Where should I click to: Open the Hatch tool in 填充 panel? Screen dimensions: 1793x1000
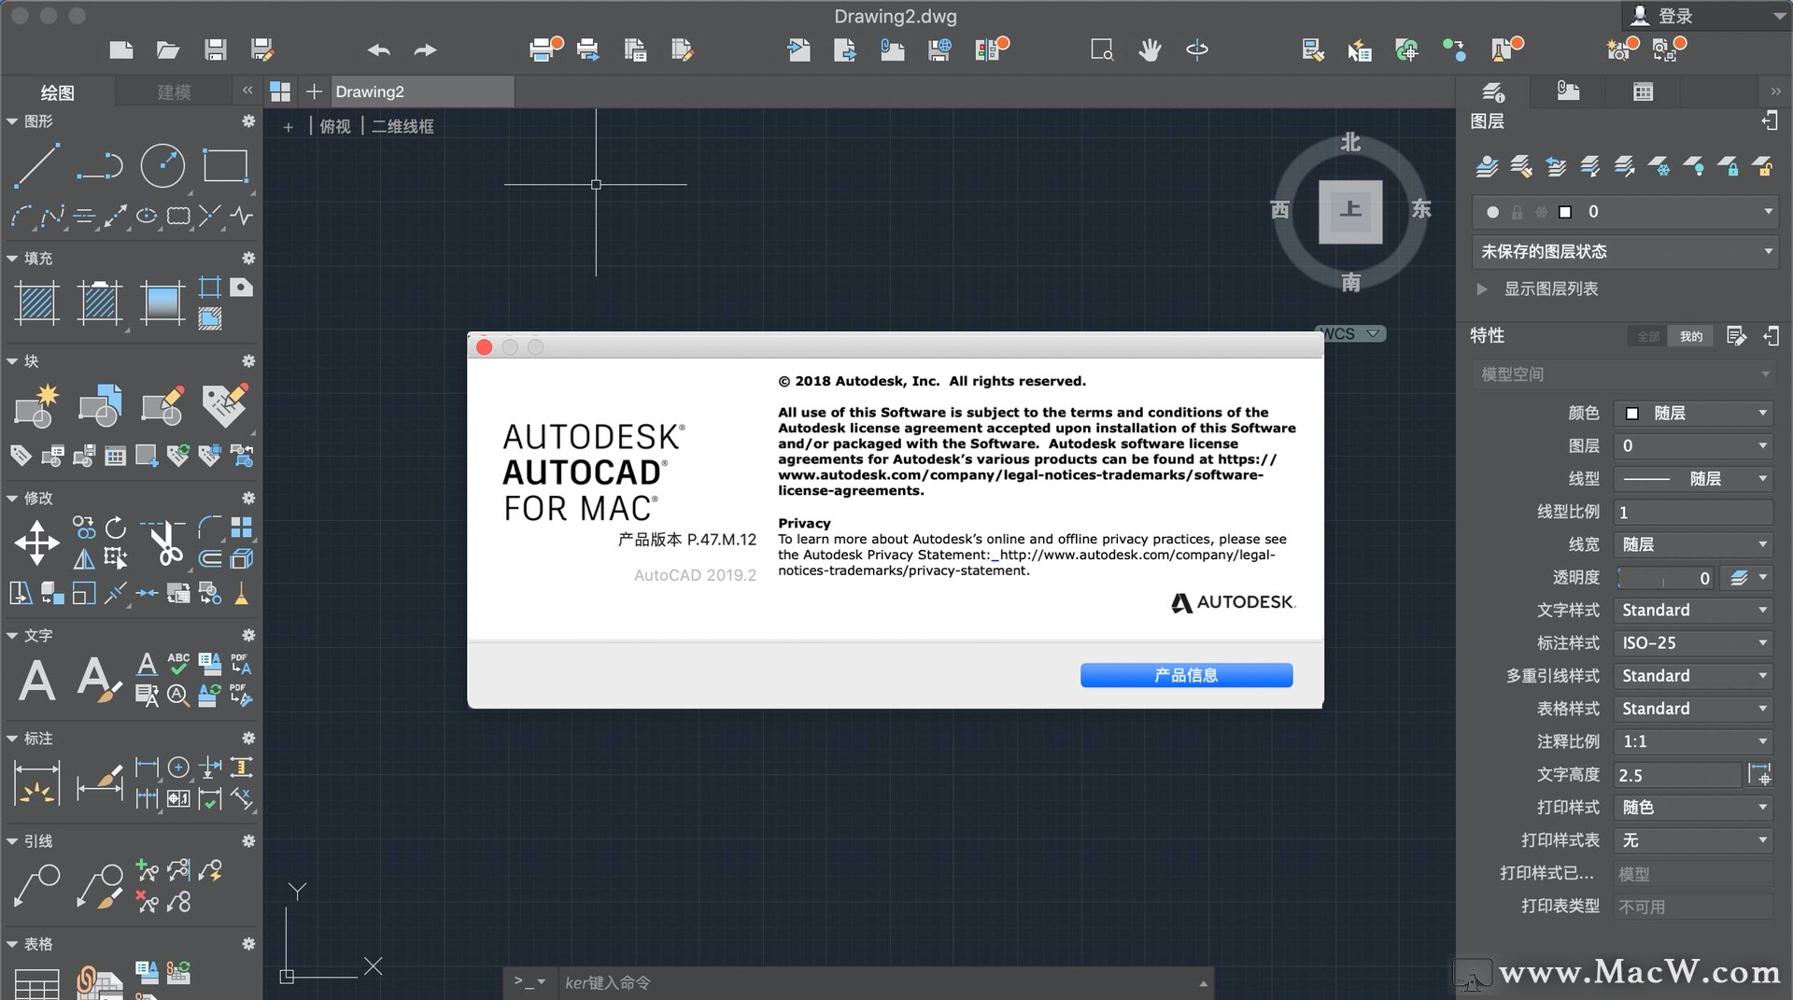(x=37, y=303)
